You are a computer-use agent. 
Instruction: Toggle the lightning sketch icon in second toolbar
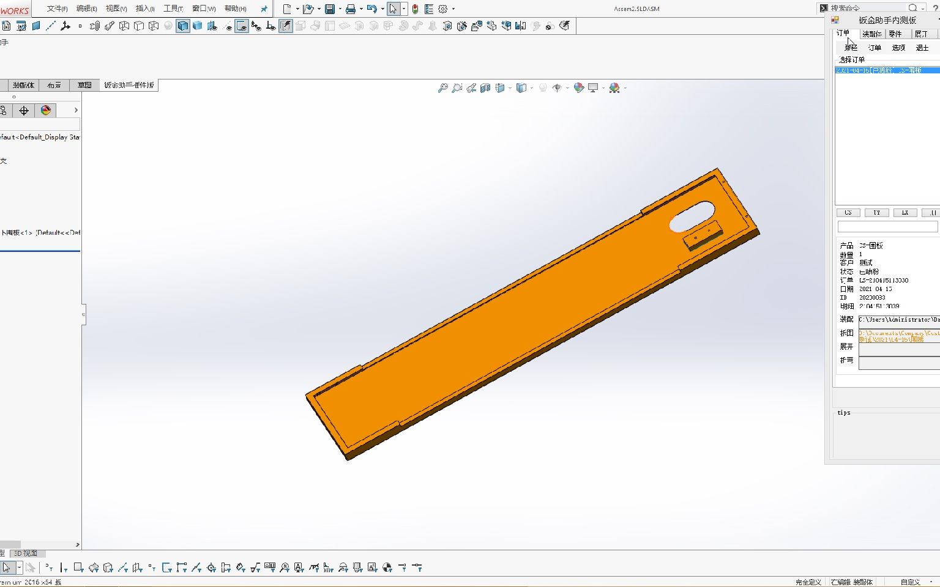tap(285, 26)
